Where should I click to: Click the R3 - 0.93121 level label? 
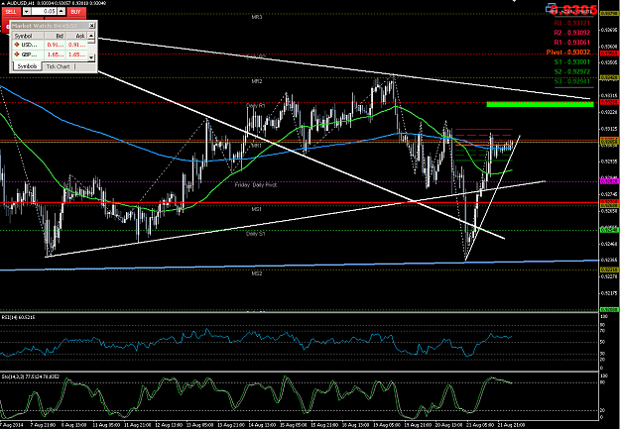[x=572, y=24]
